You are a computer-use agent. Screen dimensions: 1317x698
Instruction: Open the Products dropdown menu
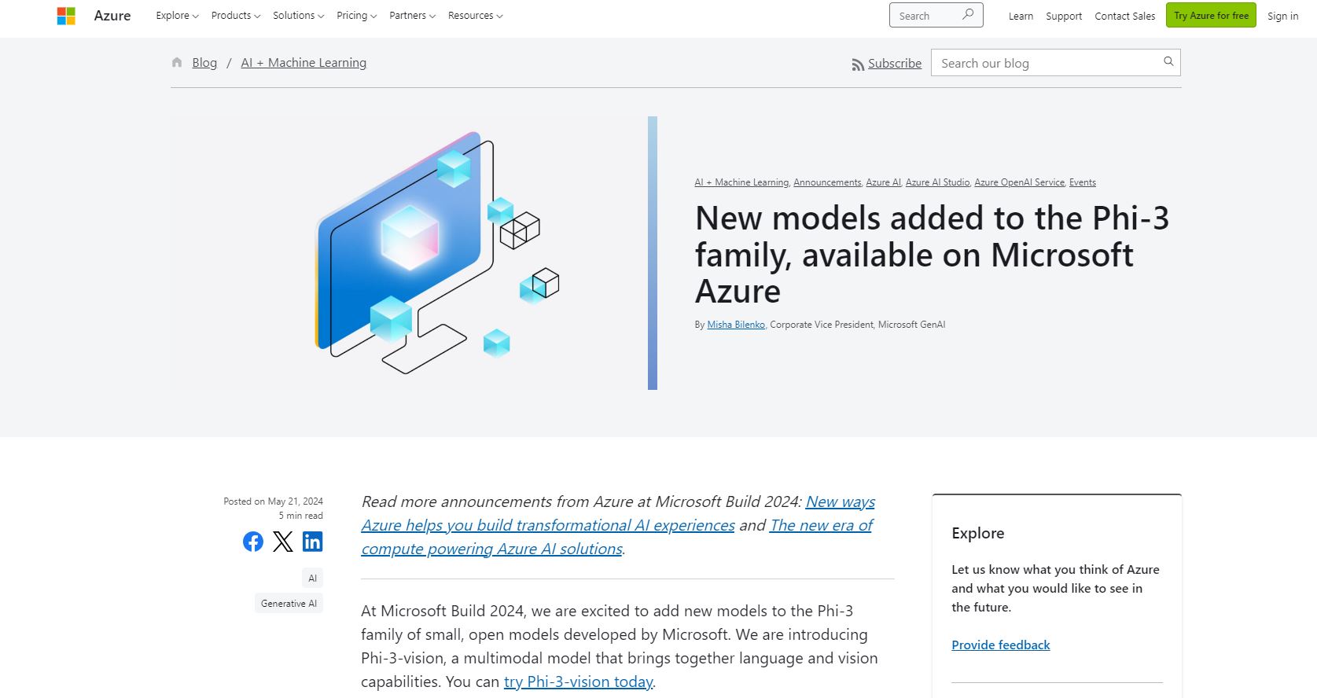(235, 16)
